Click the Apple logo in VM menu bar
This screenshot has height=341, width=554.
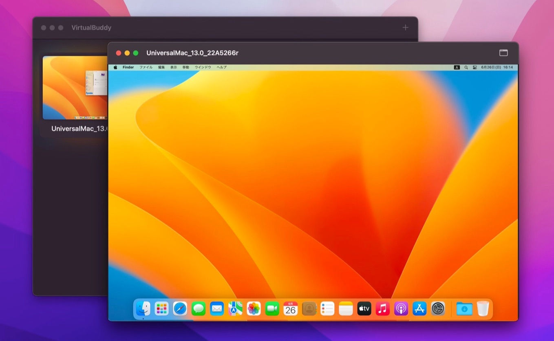[115, 67]
